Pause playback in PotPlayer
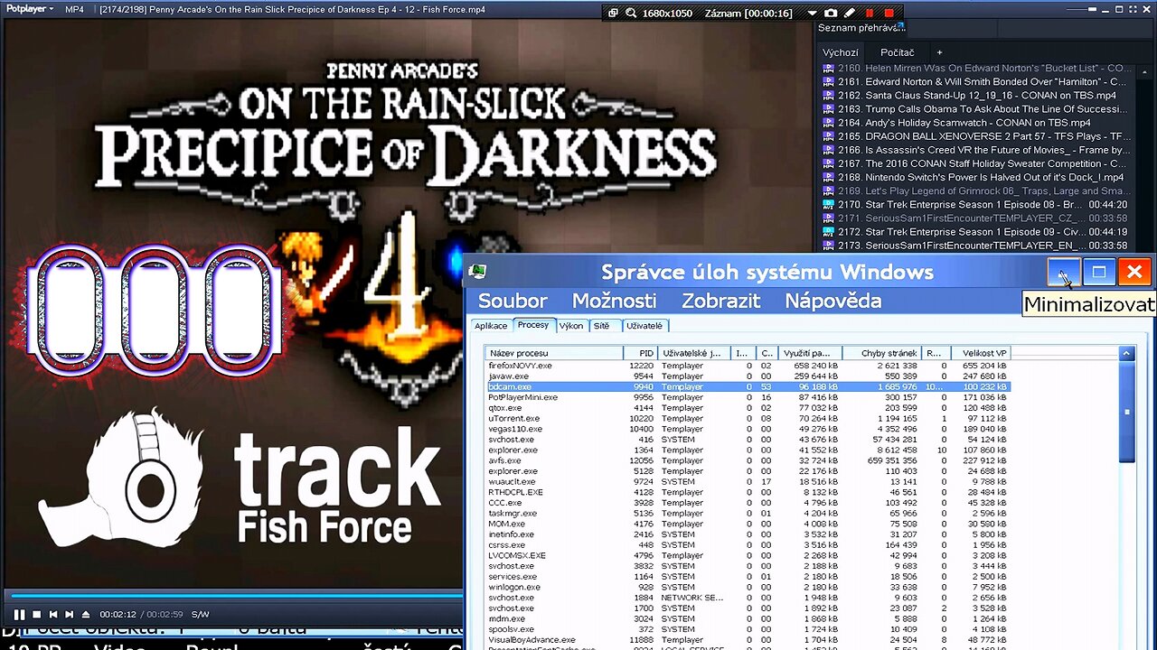The height and width of the screenshot is (650, 1157). tap(19, 615)
